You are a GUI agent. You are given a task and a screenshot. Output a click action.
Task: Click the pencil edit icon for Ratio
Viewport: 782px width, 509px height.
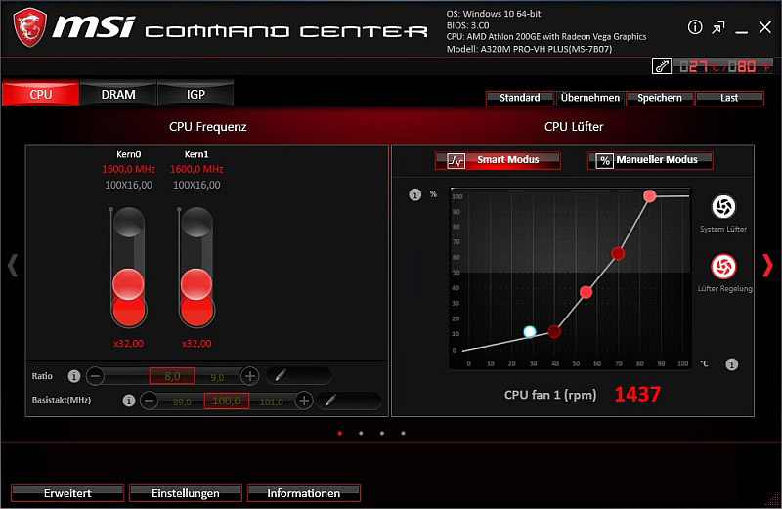[x=281, y=375]
